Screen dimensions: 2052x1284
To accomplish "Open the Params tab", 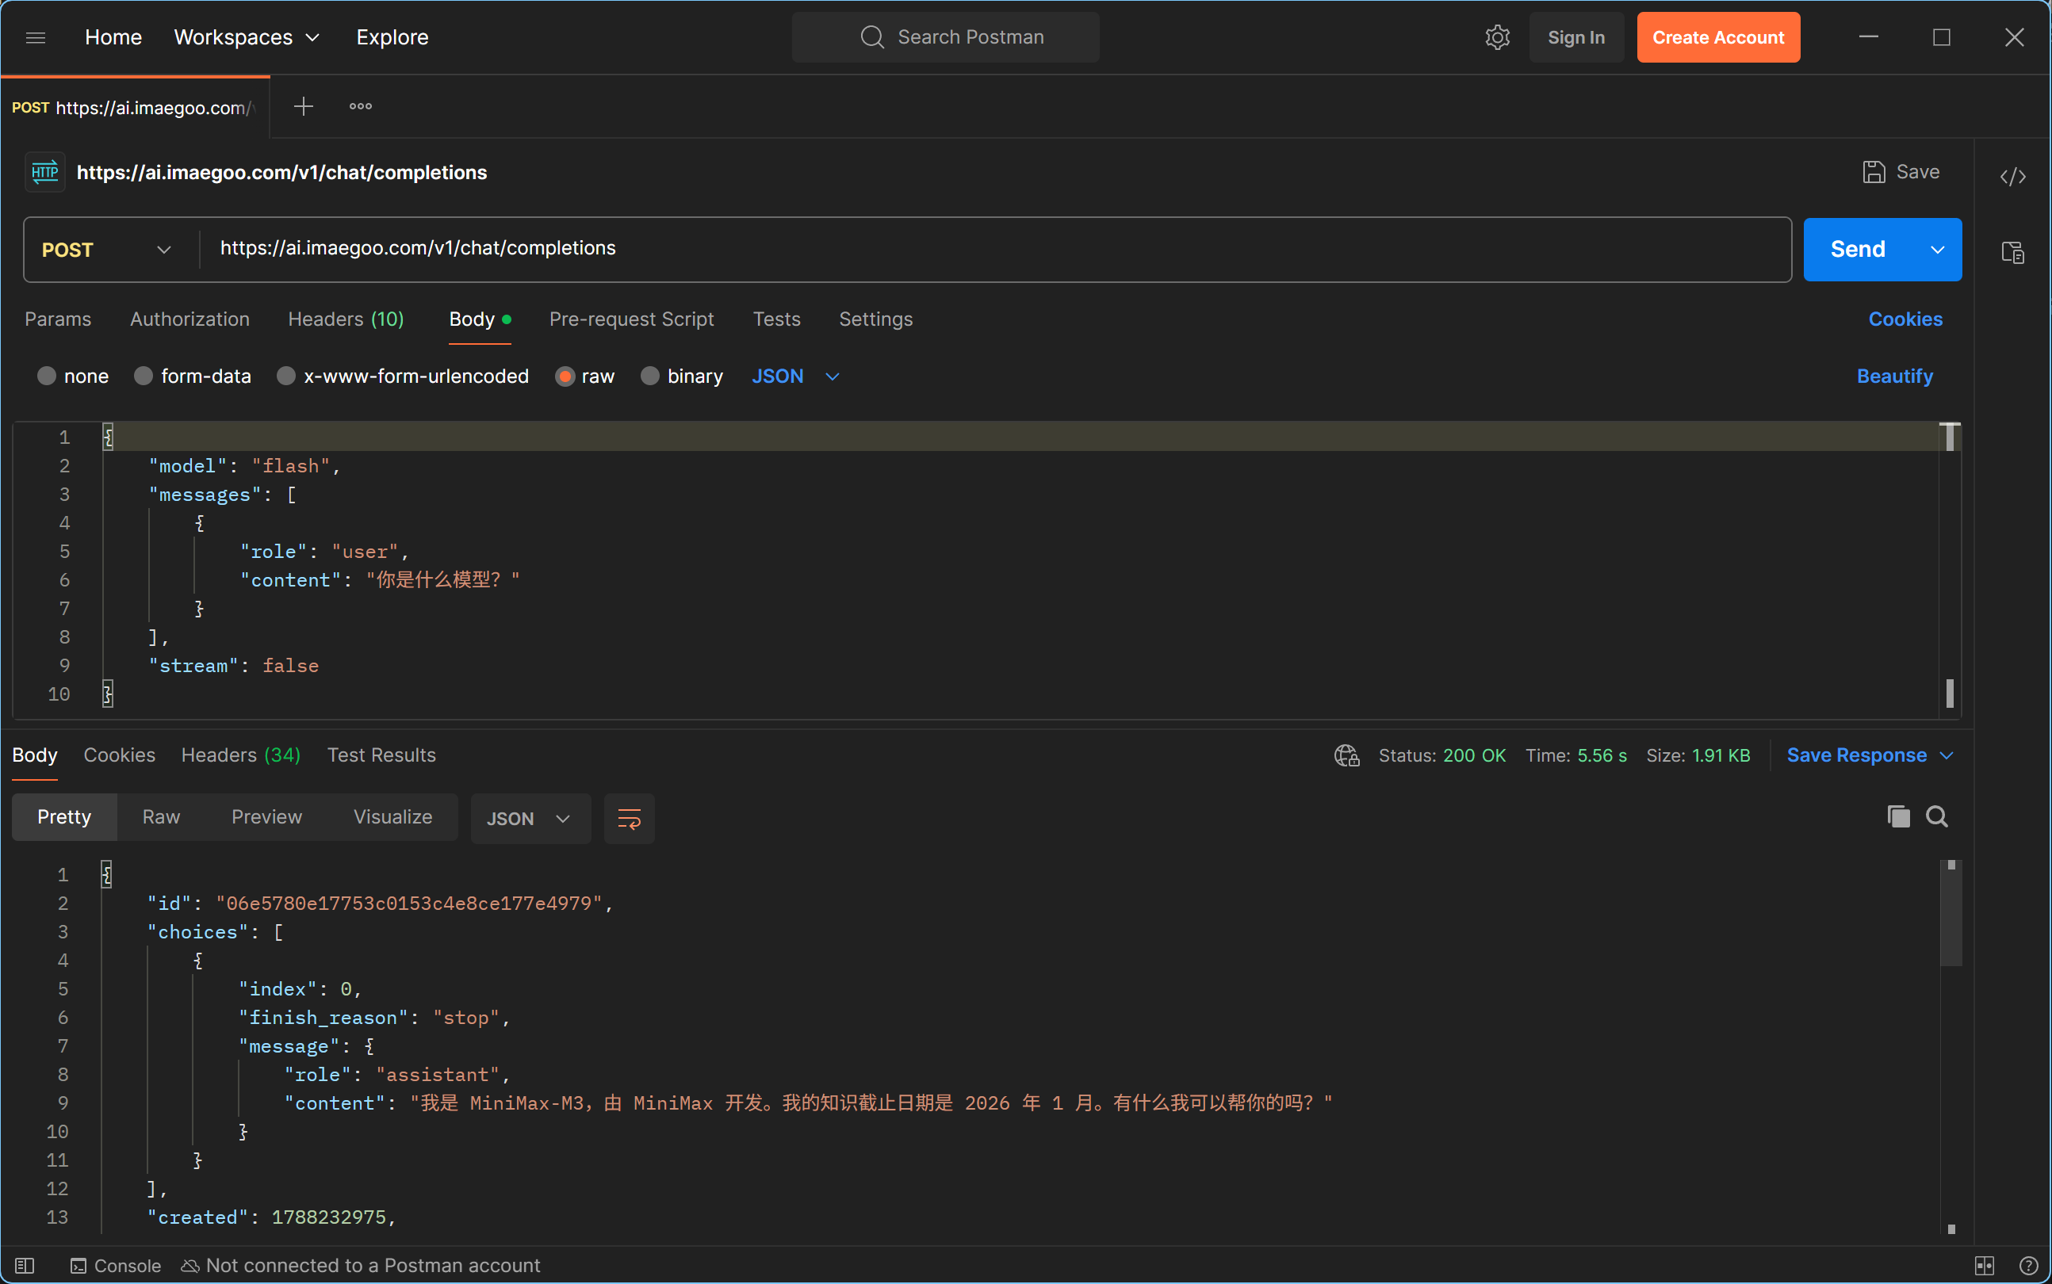I will click(58, 319).
